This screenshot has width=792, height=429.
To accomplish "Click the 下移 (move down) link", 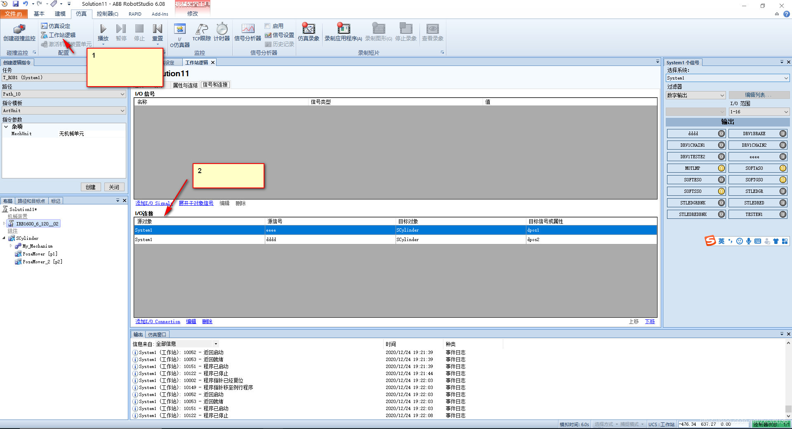I will (650, 321).
